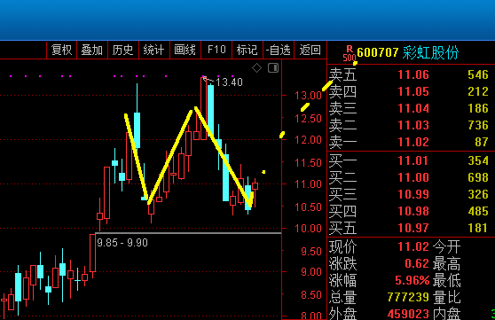Screen dimensions: 495x320
Task: Click the 卖一 ask price 11.02
Action: (413, 142)
